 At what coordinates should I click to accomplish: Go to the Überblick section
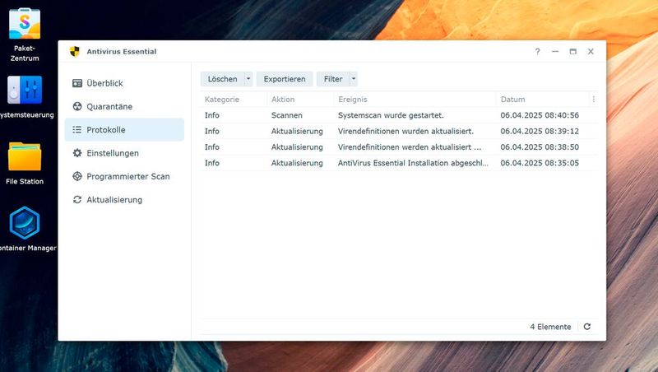pyautogui.click(x=124, y=83)
